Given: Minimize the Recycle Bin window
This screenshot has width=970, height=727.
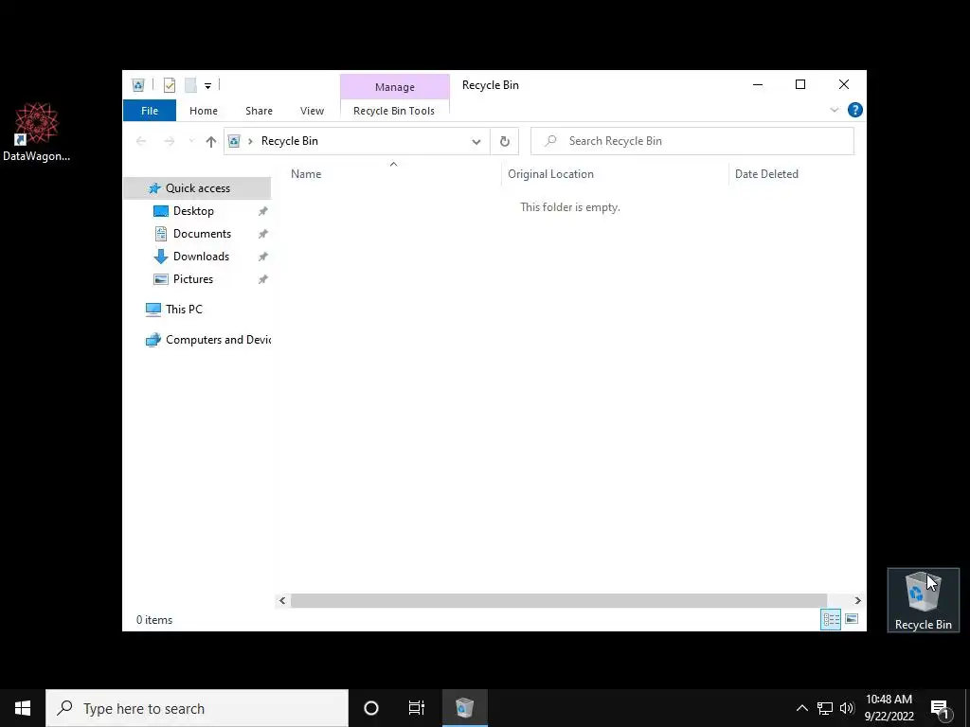Looking at the screenshot, I should 758,84.
